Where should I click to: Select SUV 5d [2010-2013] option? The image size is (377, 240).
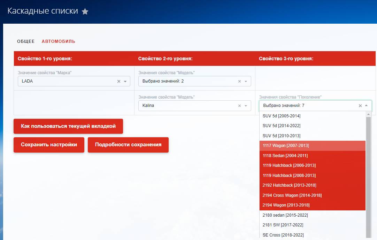(x=313, y=136)
